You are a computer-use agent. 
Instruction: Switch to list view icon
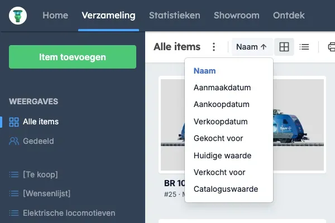click(x=304, y=47)
